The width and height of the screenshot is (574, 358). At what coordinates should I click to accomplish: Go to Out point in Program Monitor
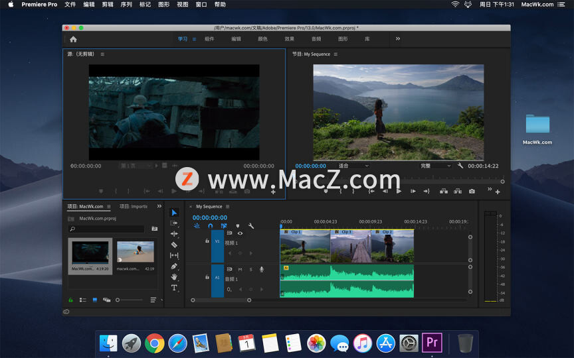427,191
